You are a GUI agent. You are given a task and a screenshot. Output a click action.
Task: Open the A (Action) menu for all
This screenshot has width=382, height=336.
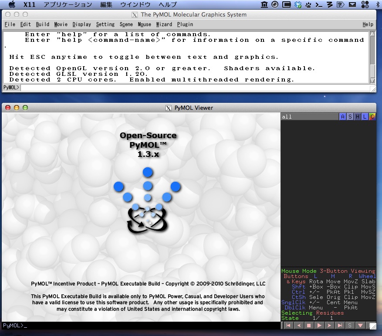(343, 117)
